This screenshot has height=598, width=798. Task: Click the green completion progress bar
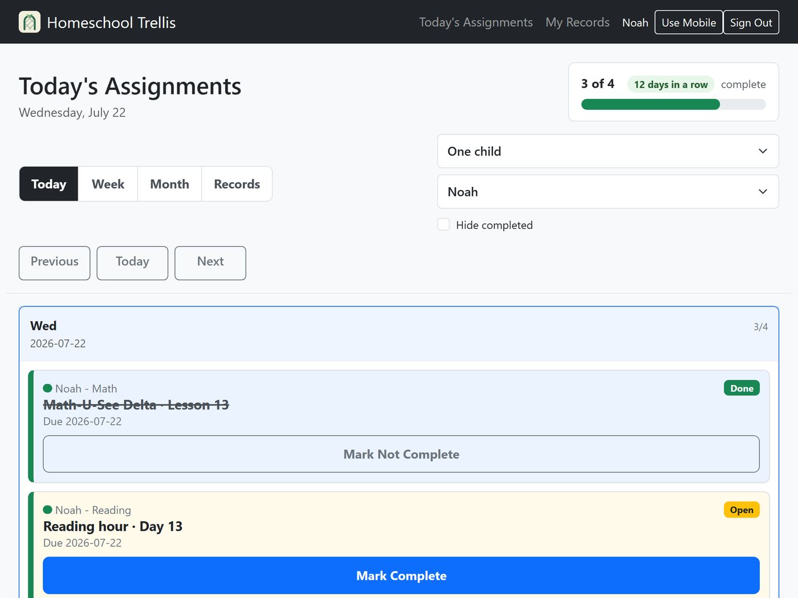pyautogui.click(x=650, y=104)
